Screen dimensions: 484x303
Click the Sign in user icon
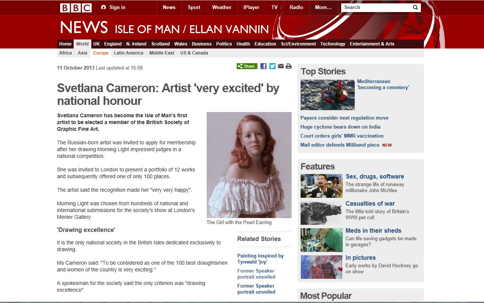click(104, 8)
